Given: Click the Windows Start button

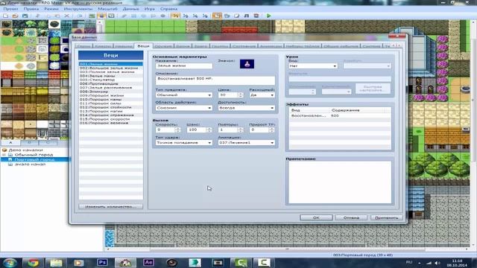Looking at the screenshot, I should [10, 263].
